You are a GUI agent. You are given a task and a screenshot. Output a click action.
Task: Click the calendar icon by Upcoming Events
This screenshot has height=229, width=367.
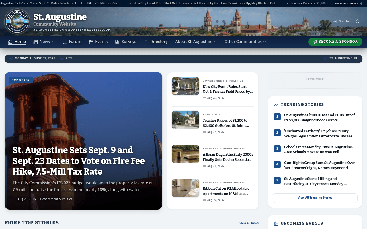pyautogui.click(x=276, y=224)
